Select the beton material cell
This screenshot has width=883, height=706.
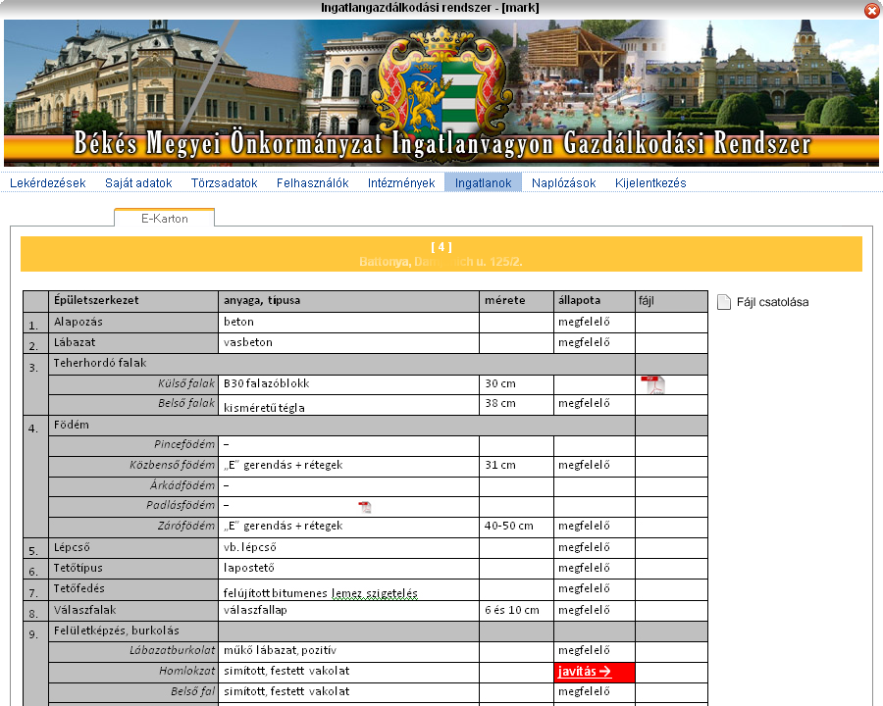coord(348,323)
